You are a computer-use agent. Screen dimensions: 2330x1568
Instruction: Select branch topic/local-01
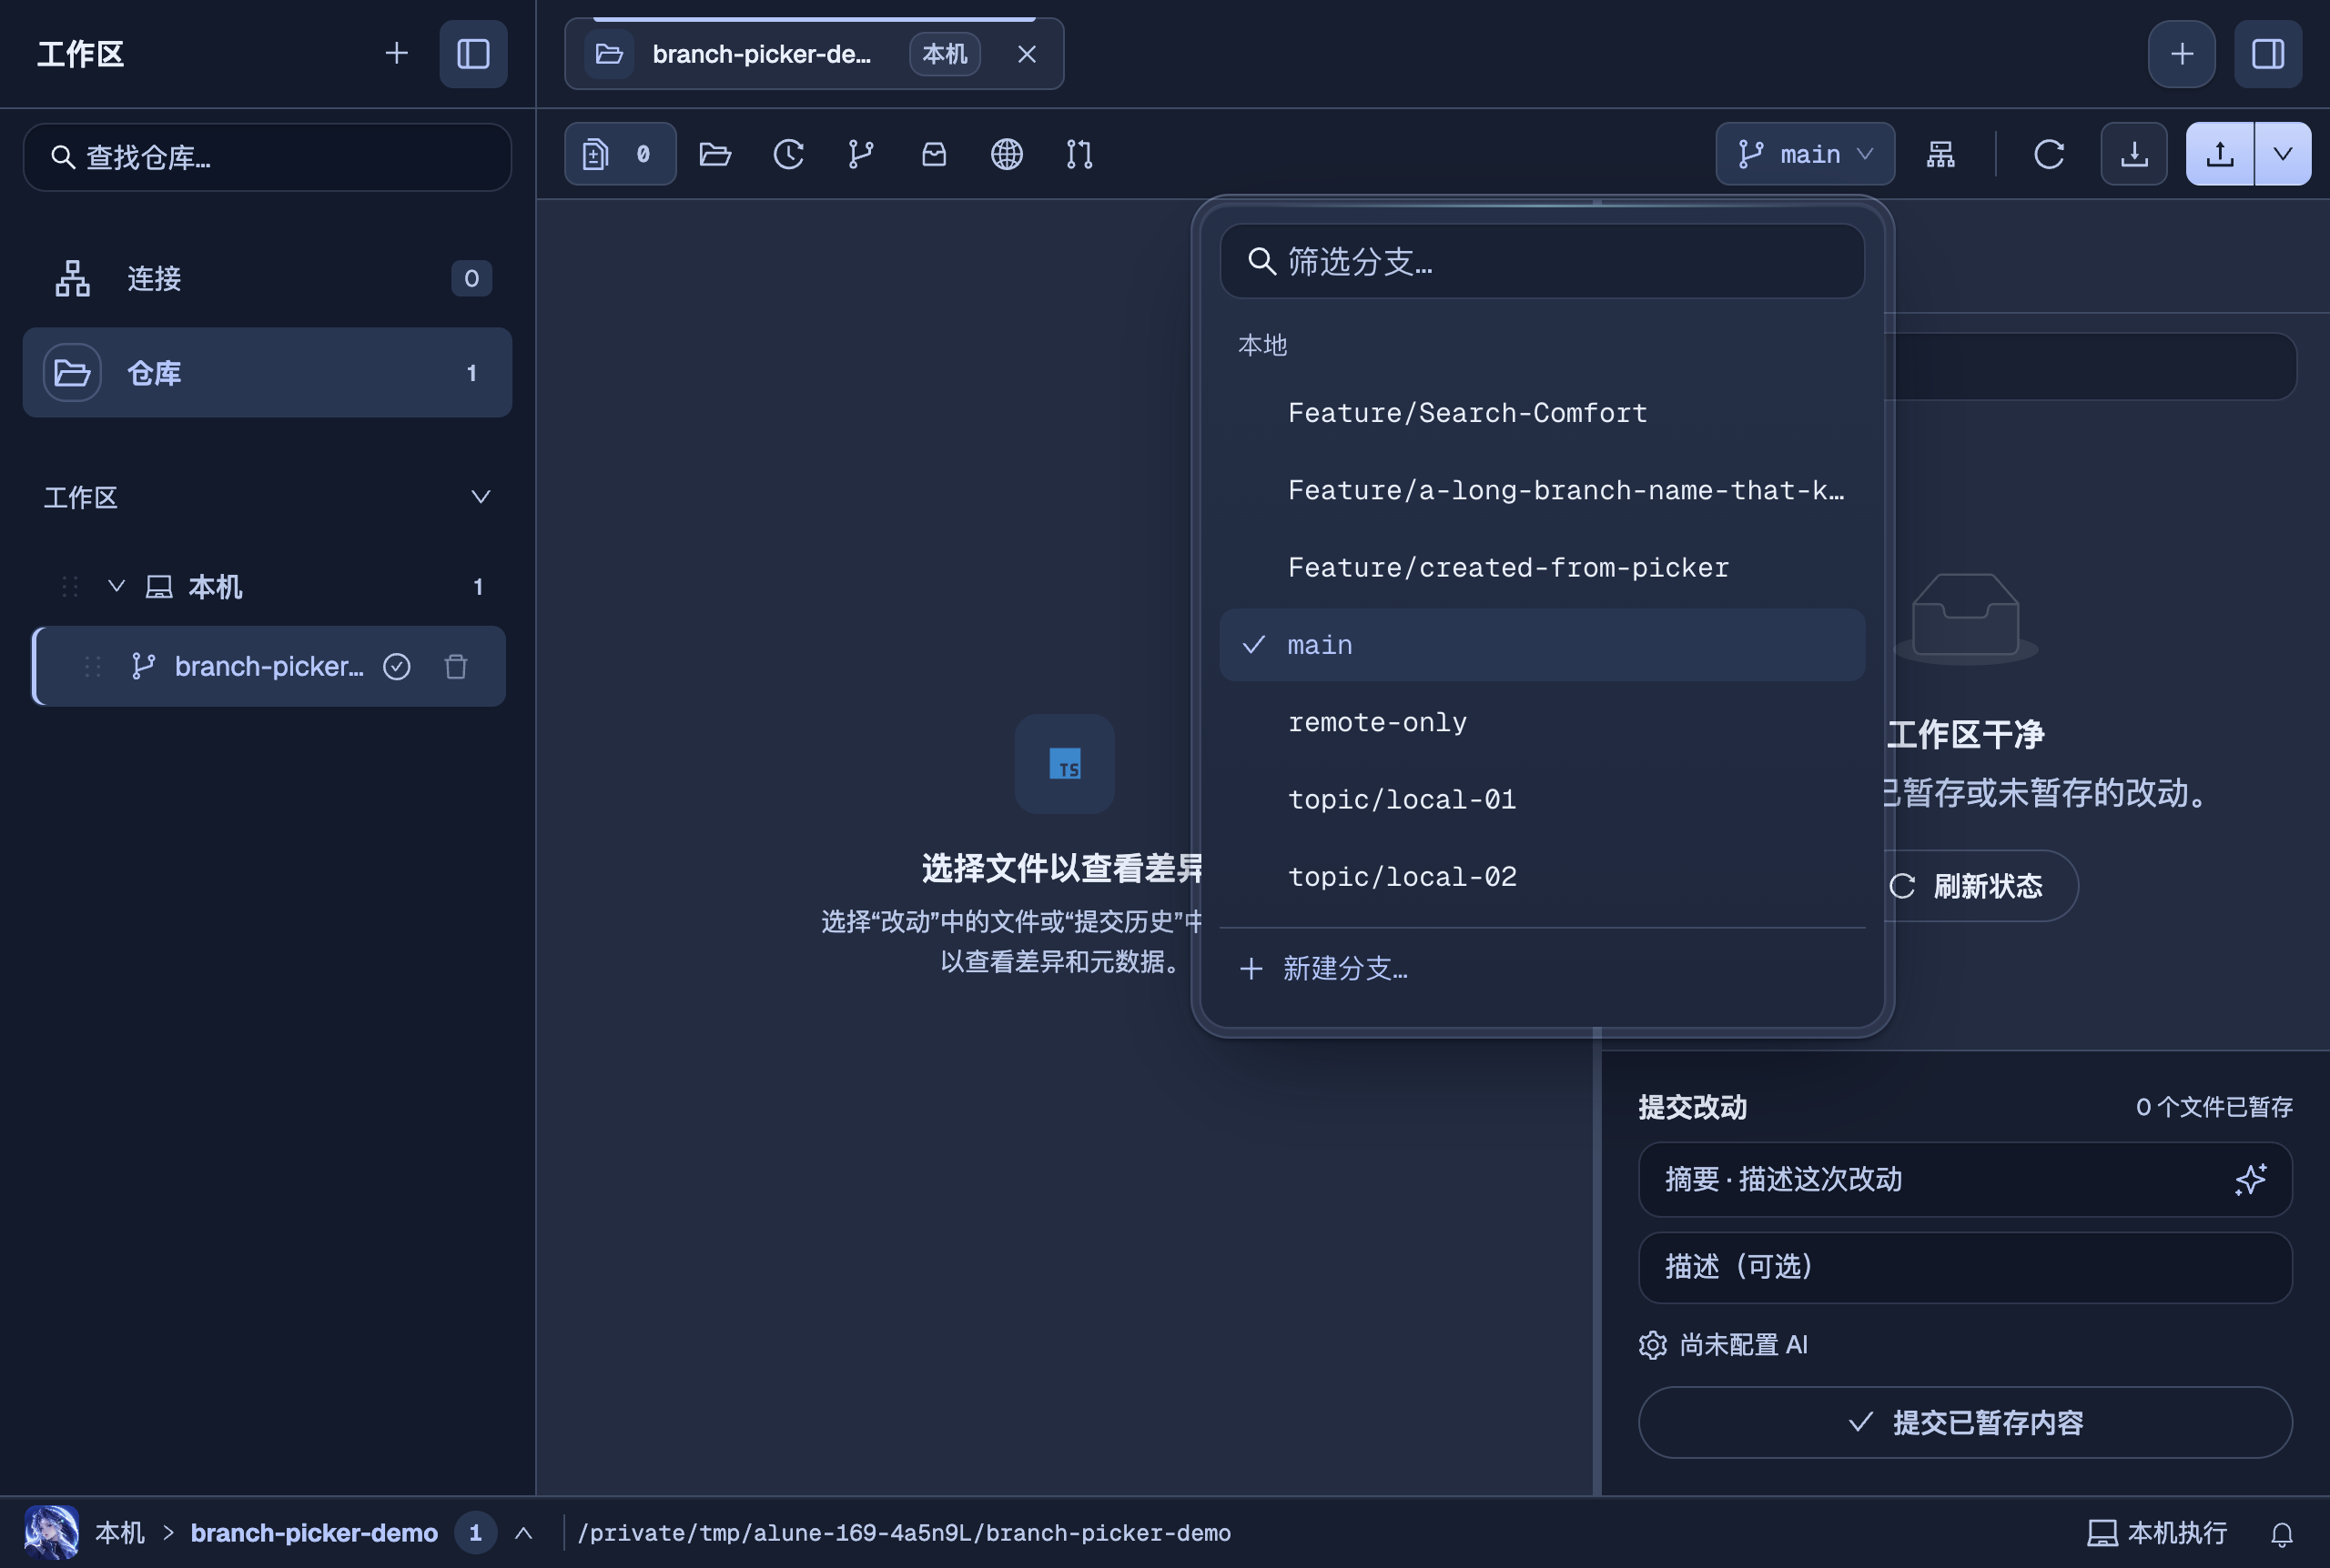[x=1542, y=800]
